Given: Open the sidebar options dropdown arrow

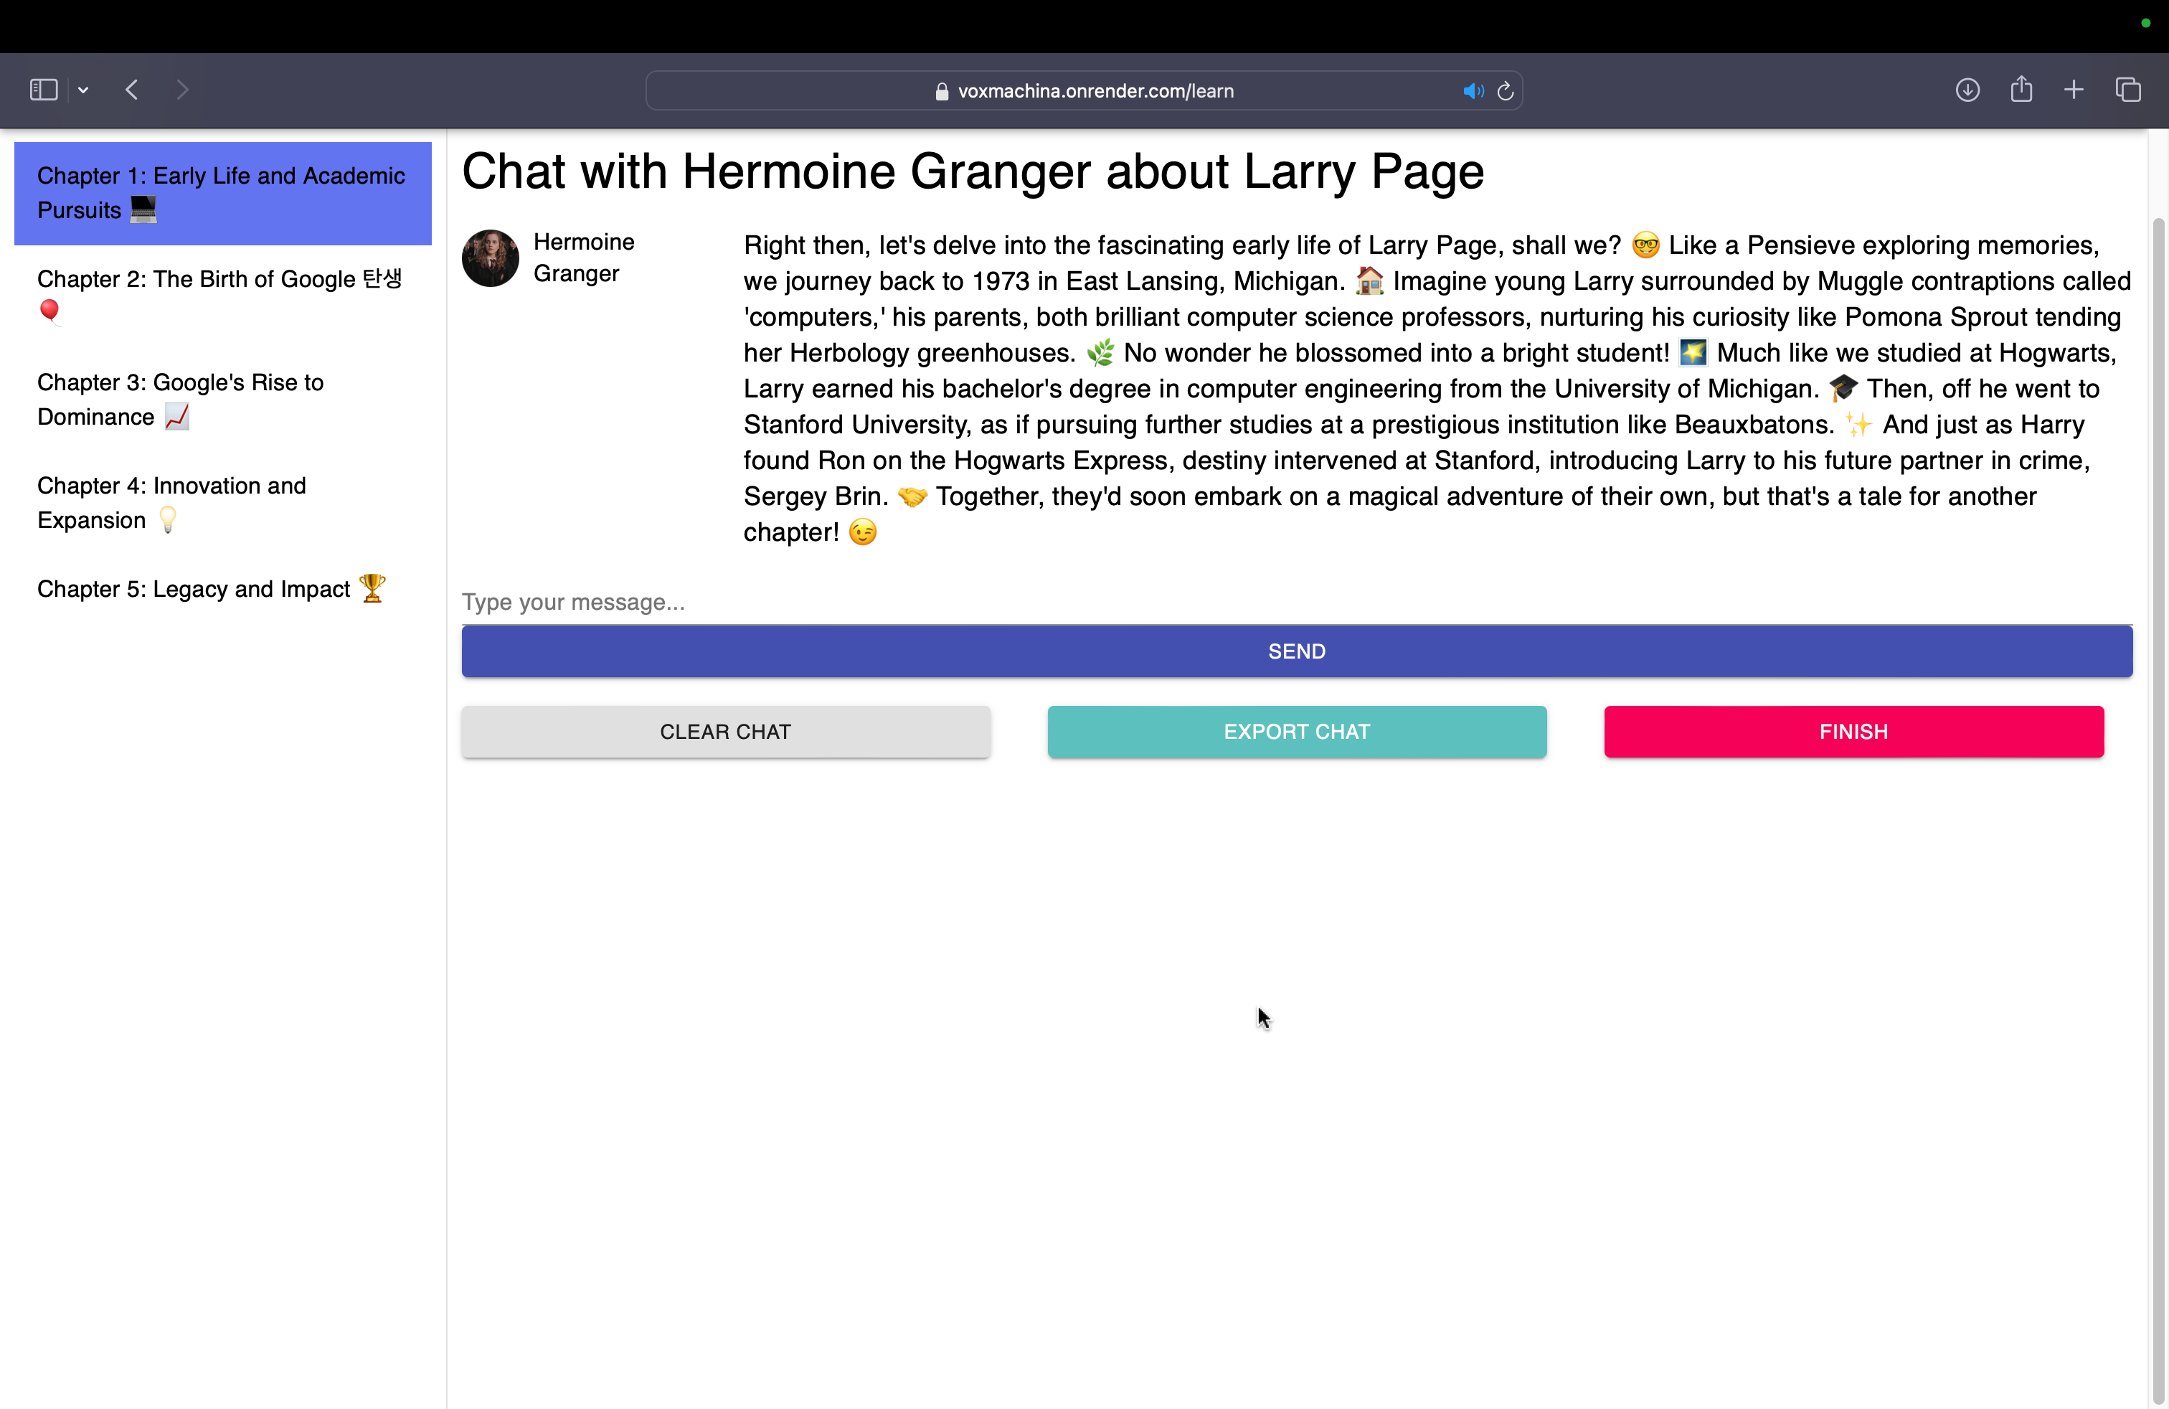Looking at the screenshot, I should point(83,90).
